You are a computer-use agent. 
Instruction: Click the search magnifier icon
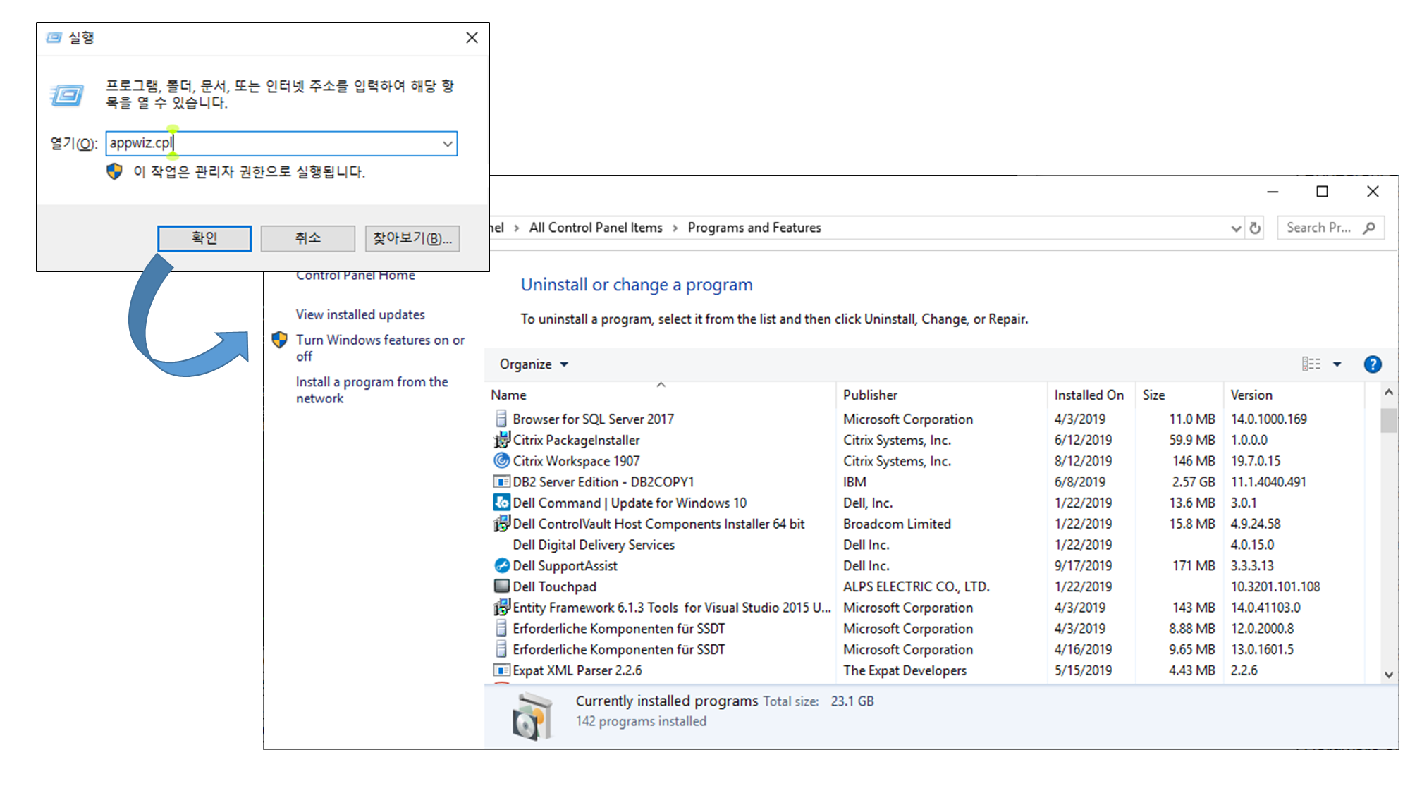point(1369,228)
